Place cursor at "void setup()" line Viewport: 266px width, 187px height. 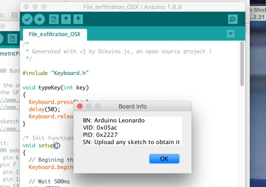[41, 146]
